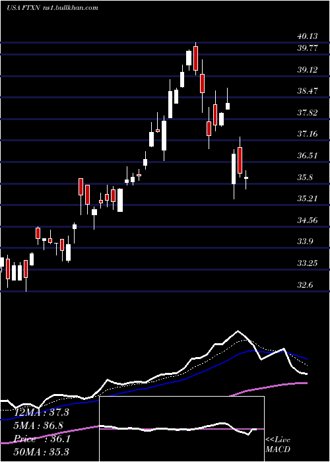330x462 pixels.
Task: Click the 38.47 price level label
Action: click(308, 91)
